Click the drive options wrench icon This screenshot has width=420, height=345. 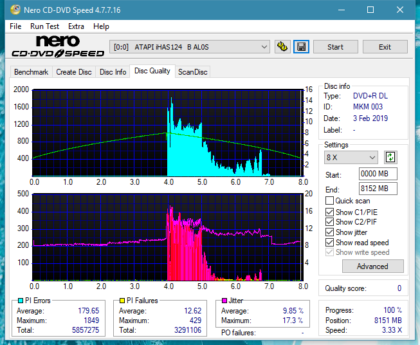point(282,47)
